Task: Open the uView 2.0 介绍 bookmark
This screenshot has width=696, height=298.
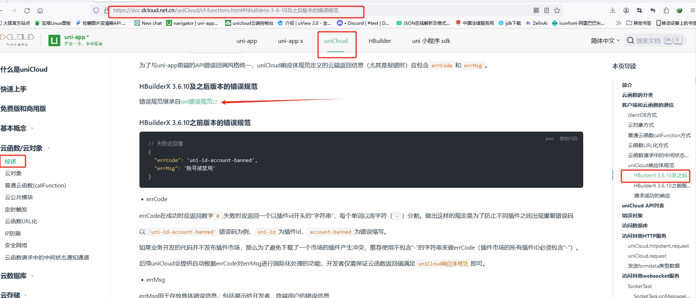Action: (304, 23)
